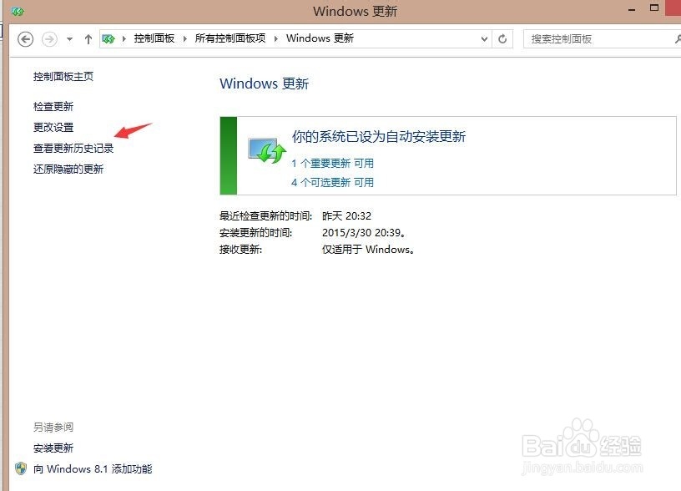681x491 pixels.
Task: Go up one level with the up arrow
Action: (88, 39)
